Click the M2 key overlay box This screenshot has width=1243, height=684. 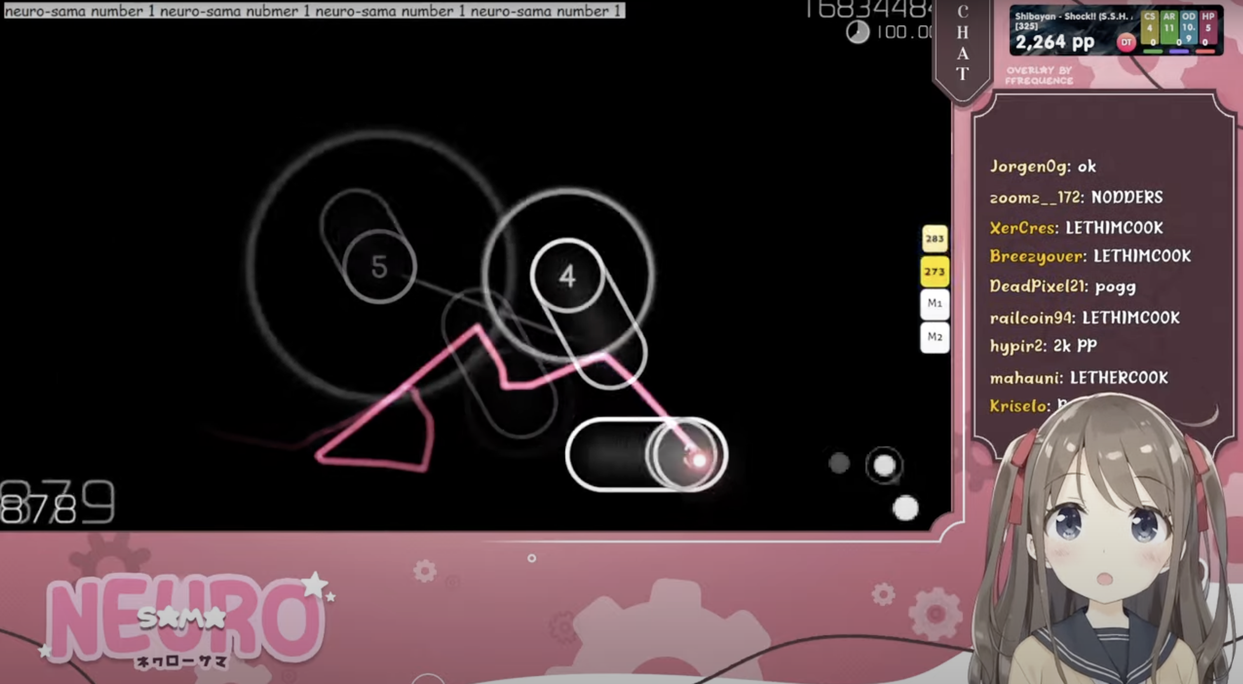pos(935,337)
